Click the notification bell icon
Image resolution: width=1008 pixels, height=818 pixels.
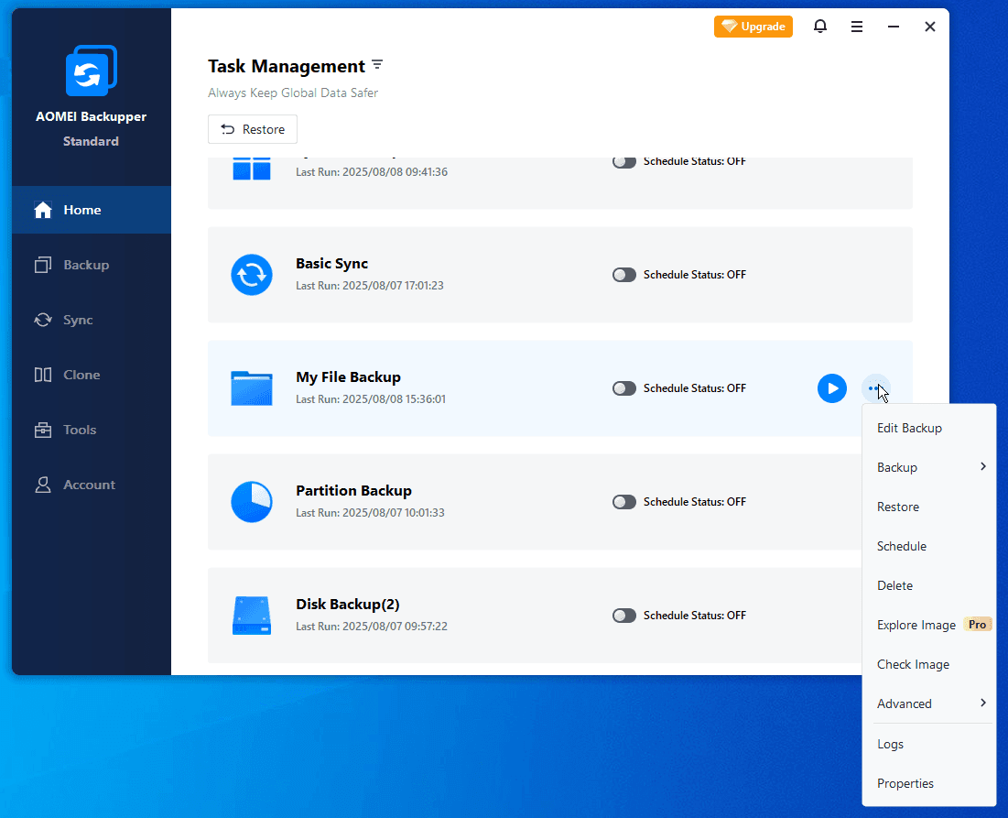pos(820,27)
